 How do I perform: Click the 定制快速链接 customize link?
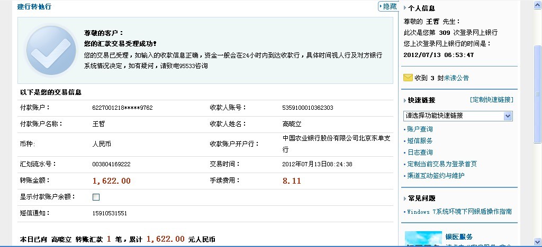491,100
